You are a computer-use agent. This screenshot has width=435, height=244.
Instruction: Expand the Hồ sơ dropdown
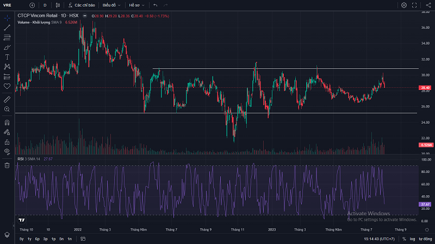coord(136,5)
